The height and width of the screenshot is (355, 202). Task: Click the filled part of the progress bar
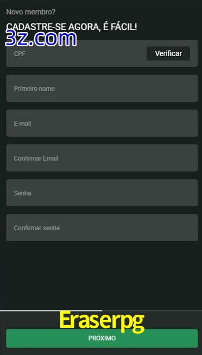51,310
